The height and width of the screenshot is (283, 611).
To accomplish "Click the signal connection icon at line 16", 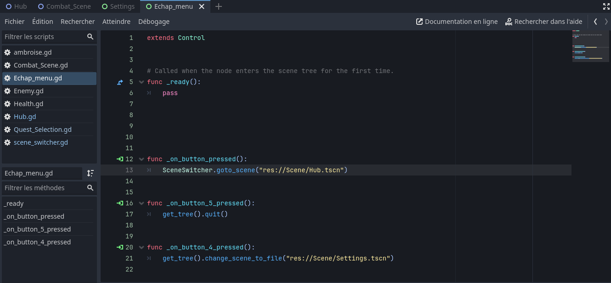I will pos(120,203).
